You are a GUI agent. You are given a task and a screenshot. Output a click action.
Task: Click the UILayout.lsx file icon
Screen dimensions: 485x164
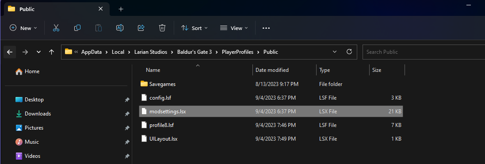coord(144,138)
